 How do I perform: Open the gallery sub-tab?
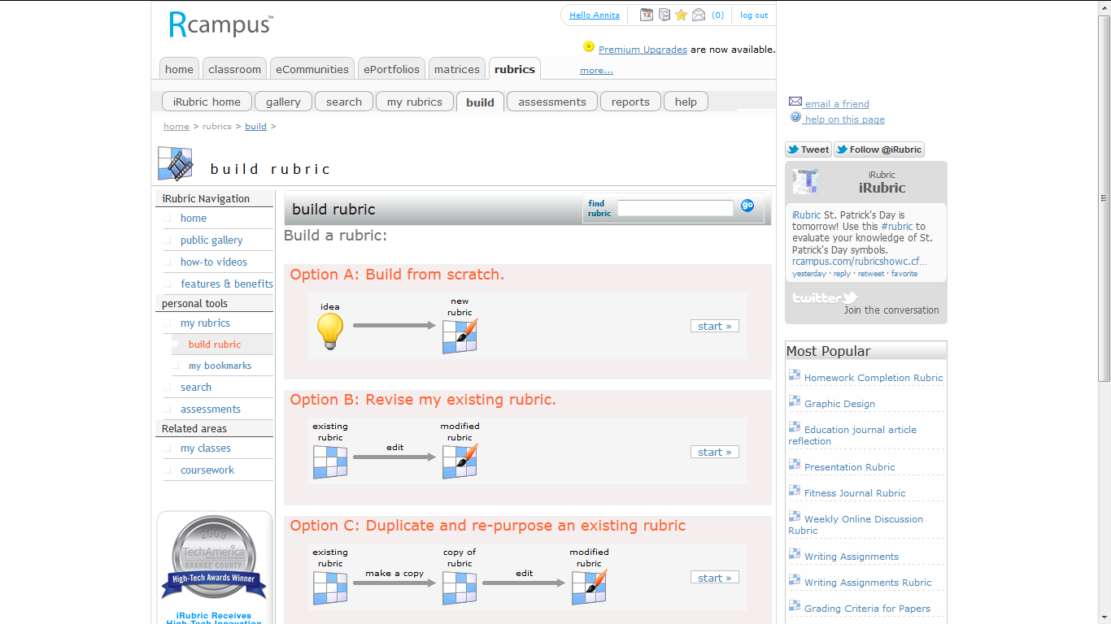283,102
